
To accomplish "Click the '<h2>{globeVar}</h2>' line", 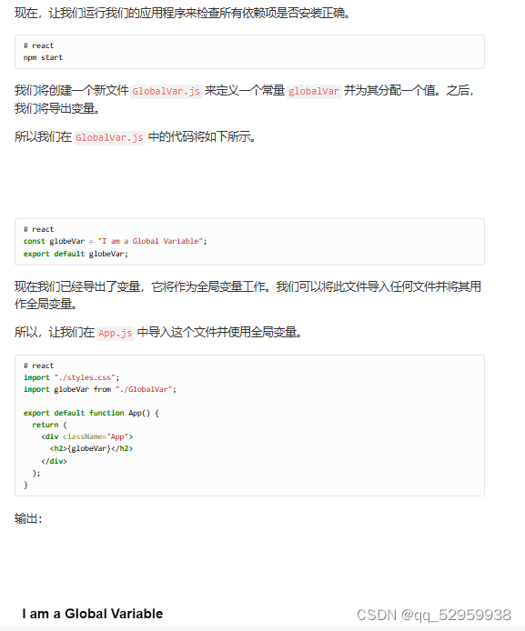I will 91,448.
